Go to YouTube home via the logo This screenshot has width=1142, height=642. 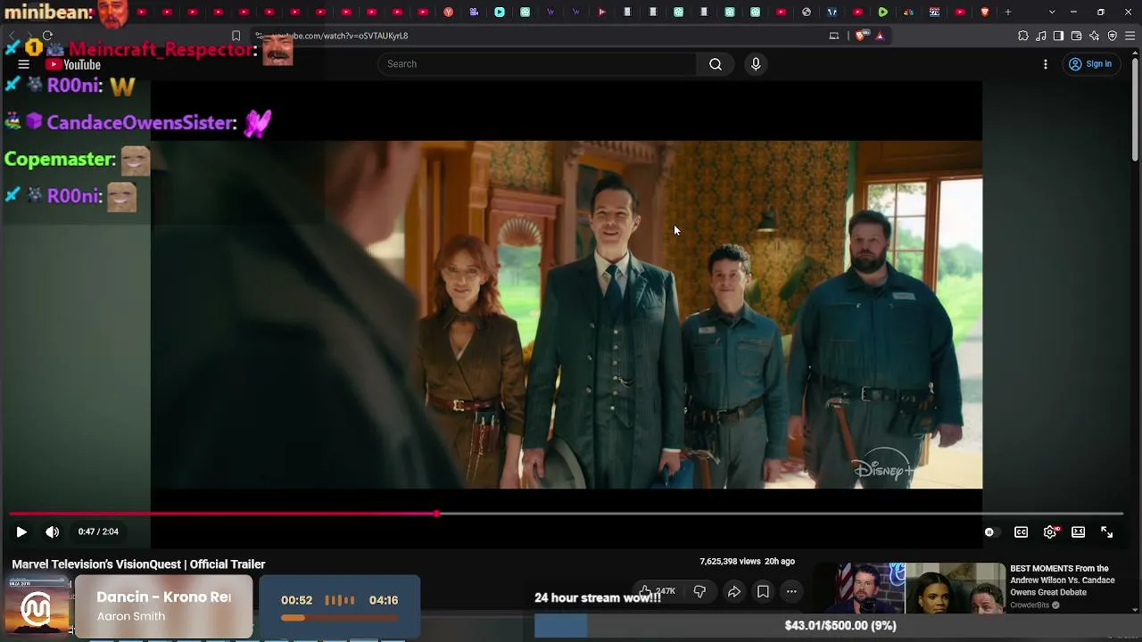[73, 64]
